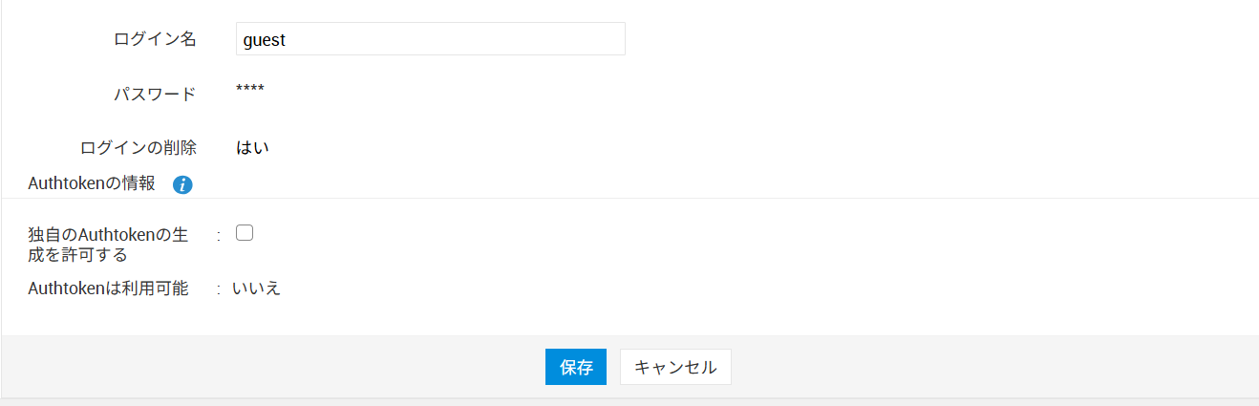This screenshot has height=406, width=1259.
Task: Click the 独自のAuthtokenの生成を許可する label text
Action: 108,245
